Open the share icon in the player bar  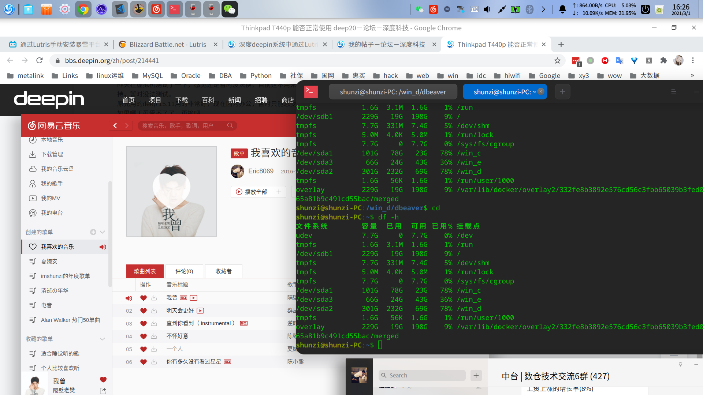103,391
